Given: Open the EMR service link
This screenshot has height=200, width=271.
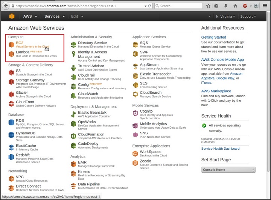Looking at the screenshot, I should pyautogui.click(x=82, y=162).
